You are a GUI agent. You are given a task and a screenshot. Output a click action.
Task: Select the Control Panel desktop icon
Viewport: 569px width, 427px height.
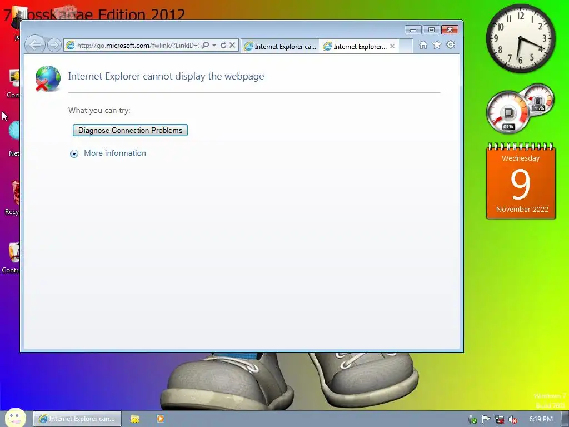point(12,258)
